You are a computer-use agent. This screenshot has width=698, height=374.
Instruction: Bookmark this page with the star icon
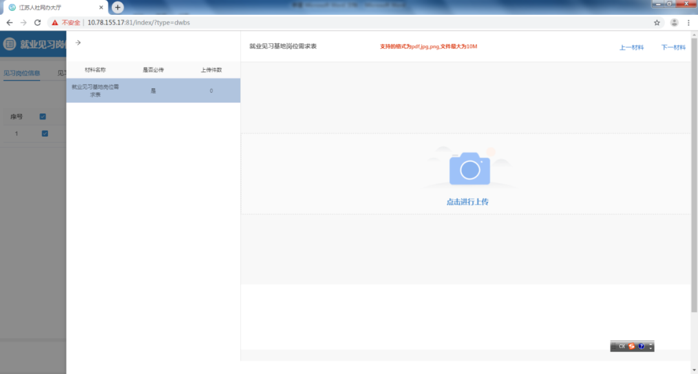tap(657, 23)
